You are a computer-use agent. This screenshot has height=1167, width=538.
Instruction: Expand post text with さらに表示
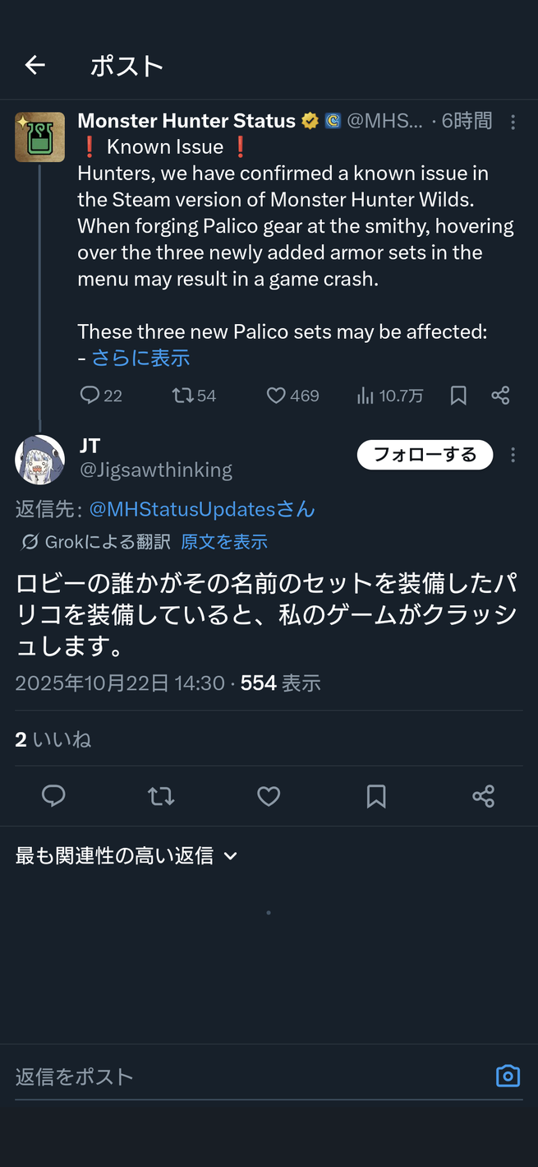pyautogui.click(x=140, y=358)
